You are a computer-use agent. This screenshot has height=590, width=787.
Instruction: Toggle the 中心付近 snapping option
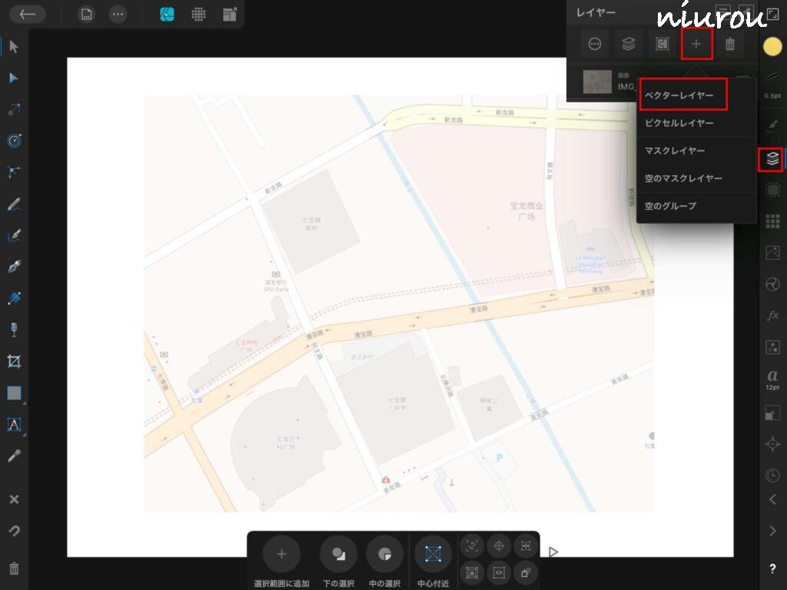click(x=433, y=554)
